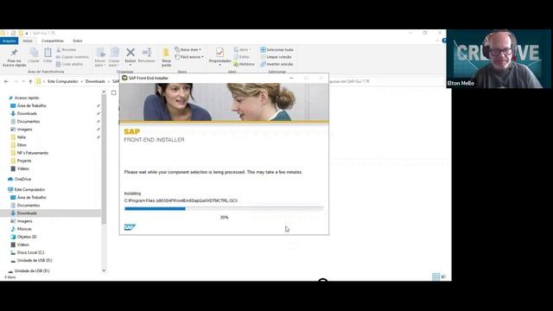553x311 pixels.
Task: Select Imagens under Acesso rápido
Action: (24, 130)
